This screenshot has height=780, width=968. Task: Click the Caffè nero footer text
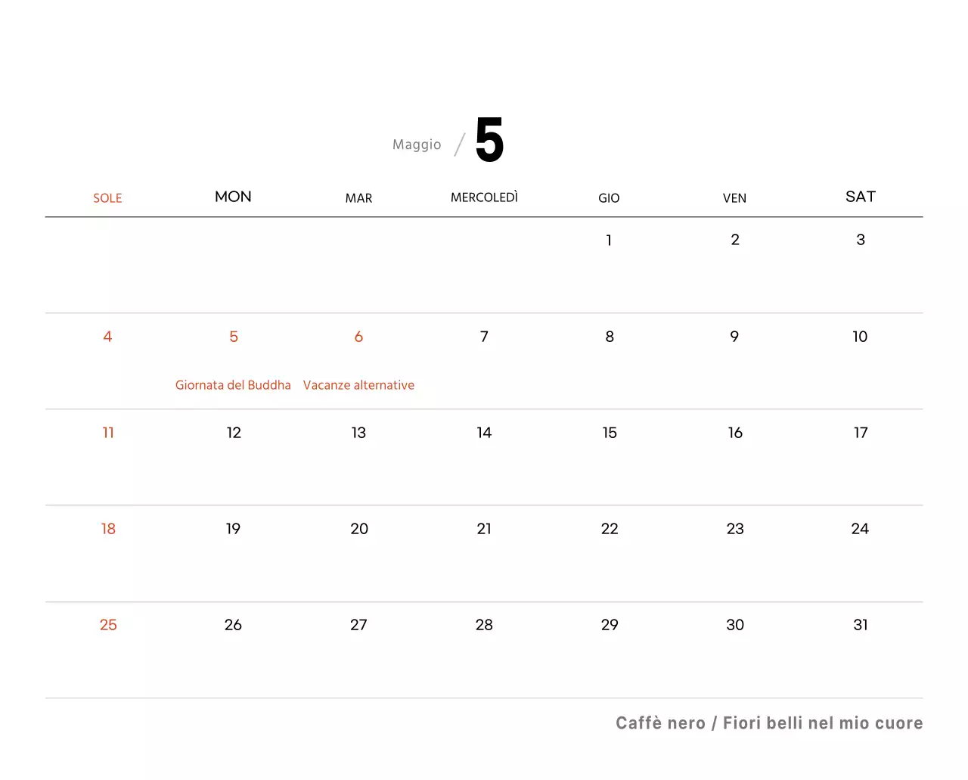[660, 723]
